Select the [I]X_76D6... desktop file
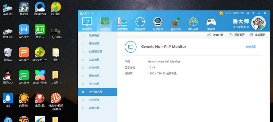Screen dimensions: 273x122 coord(56,33)
